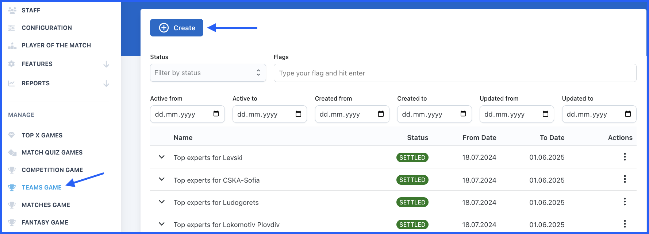Click the Player of the Match icon
The width and height of the screenshot is (649, 234).
(x=12, y=46)
